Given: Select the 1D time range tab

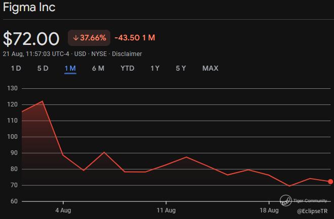Looking at the screenshot, I should point(16,69).
